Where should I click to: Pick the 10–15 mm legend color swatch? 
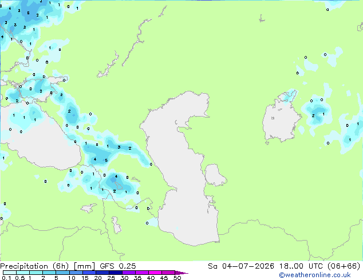pyautogui.click(x=76, y=273)
